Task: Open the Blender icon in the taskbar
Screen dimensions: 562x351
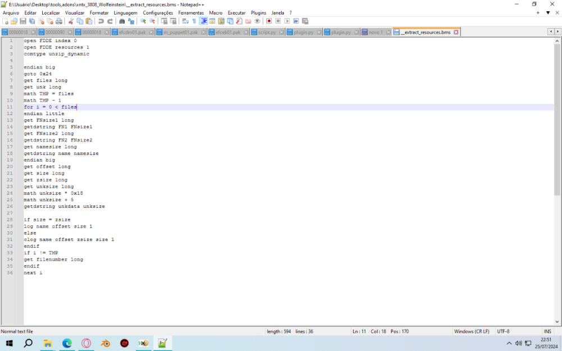Action: coord(105,343)
